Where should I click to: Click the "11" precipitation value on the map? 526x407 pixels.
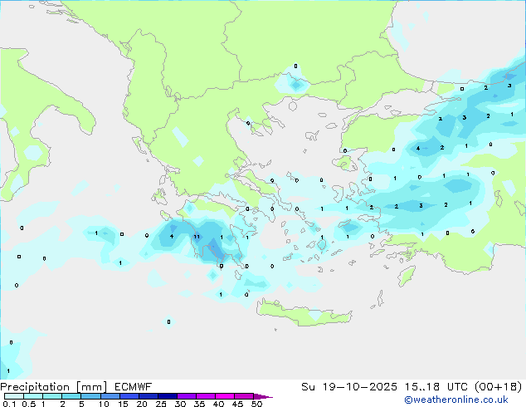[x=197, y=237]
